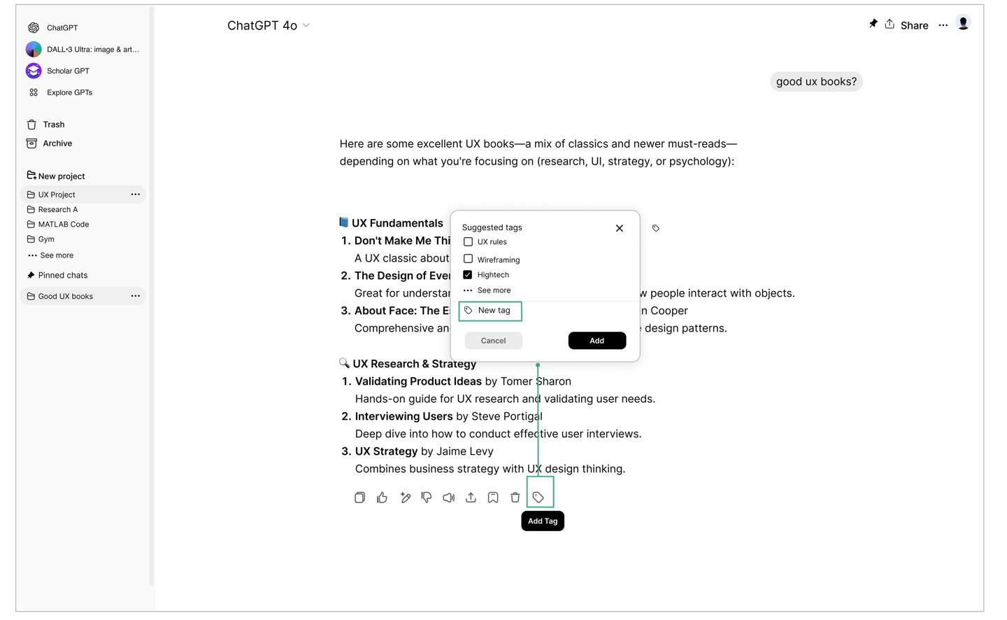
Task: Click the Share button in the header
Action: (906, 25)
